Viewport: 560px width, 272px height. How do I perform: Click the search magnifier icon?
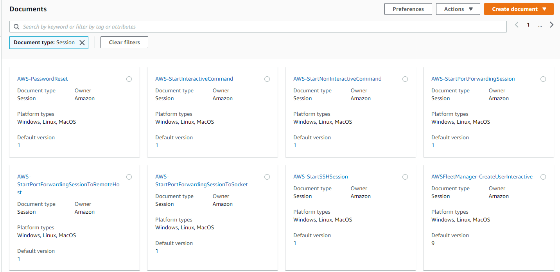pyautogui.click(x=16, y=27)
